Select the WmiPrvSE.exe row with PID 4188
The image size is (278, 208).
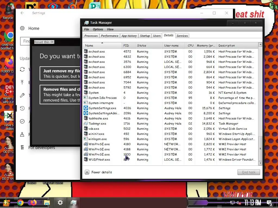pyautogui.click(x=170, y=149)
